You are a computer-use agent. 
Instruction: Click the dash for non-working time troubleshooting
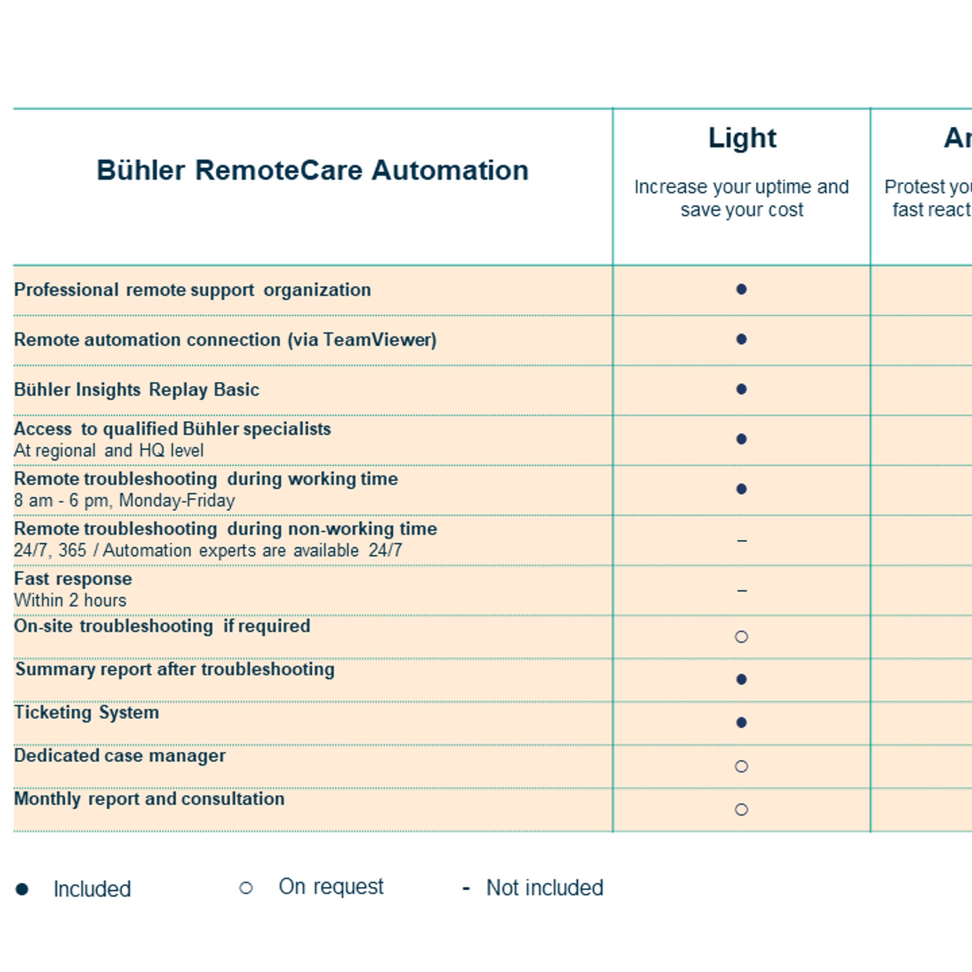point(742,541)
